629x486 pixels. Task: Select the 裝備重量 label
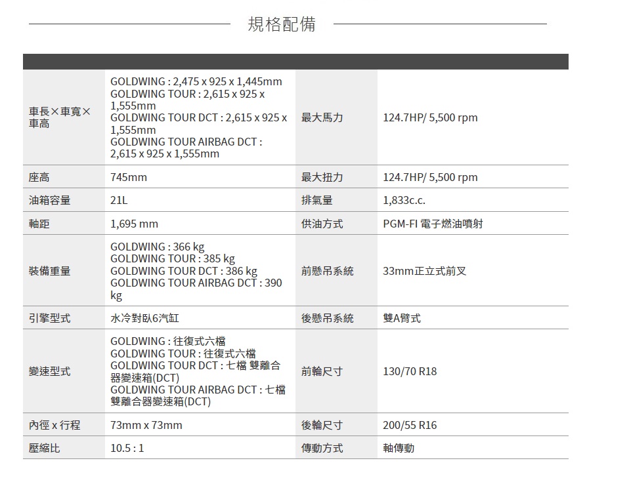point(49,271)
